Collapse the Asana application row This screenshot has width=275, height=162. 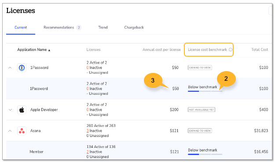10,131
